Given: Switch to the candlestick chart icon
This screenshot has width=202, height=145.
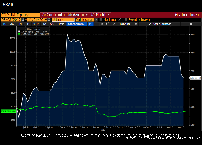Looking at the screenshot, I should coord(96,24).
